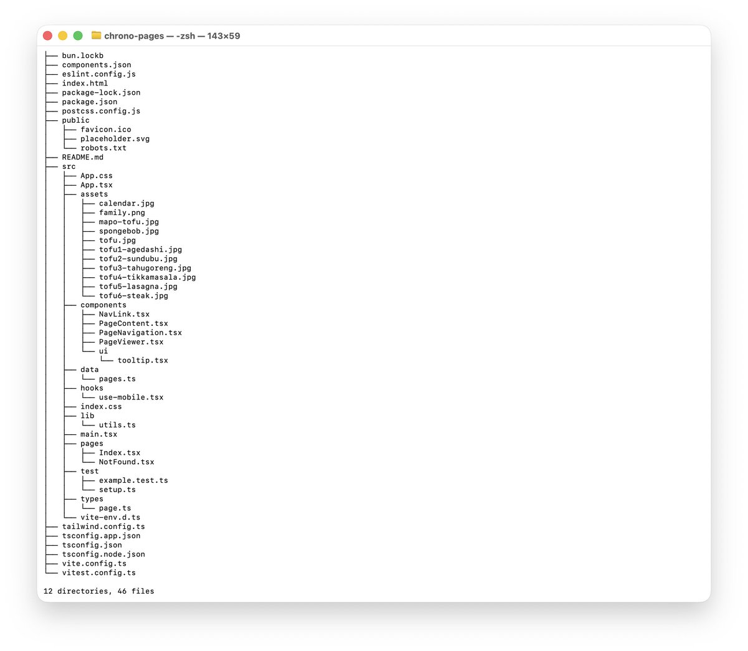The image size is (748, 651).
Task: Select example.test.ts
Action: [x=133, y=480]
